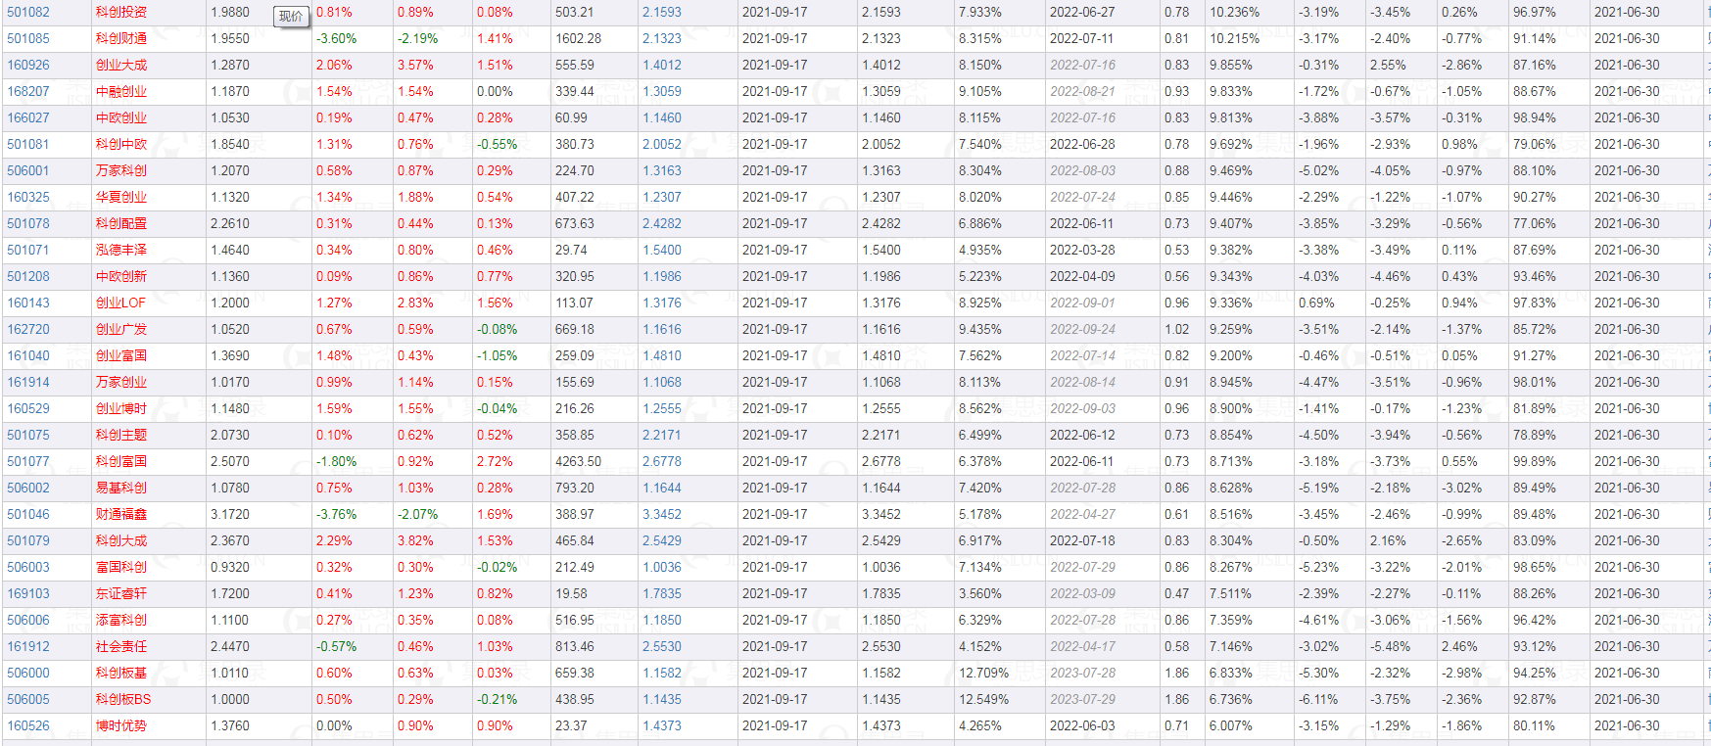This screenshot has width=1711, height=746.
Task: Open fund code 160143
Action: pyautogui.click(x=28, y=303)
